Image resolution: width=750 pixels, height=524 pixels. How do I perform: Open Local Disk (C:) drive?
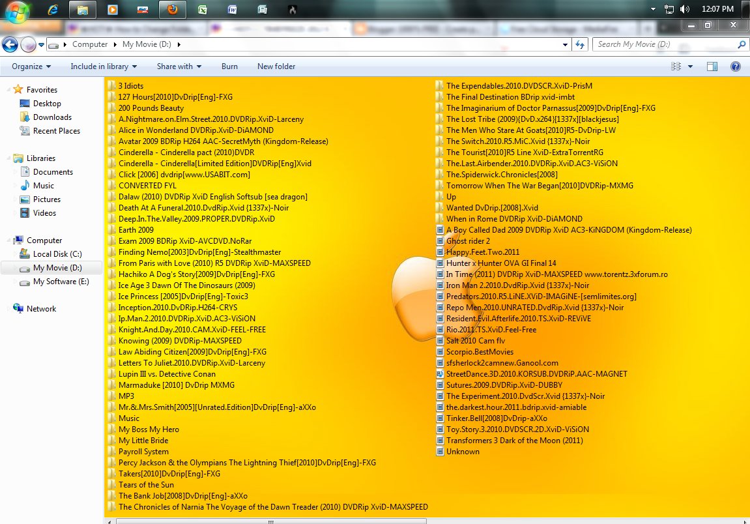[x=57, y=254]
